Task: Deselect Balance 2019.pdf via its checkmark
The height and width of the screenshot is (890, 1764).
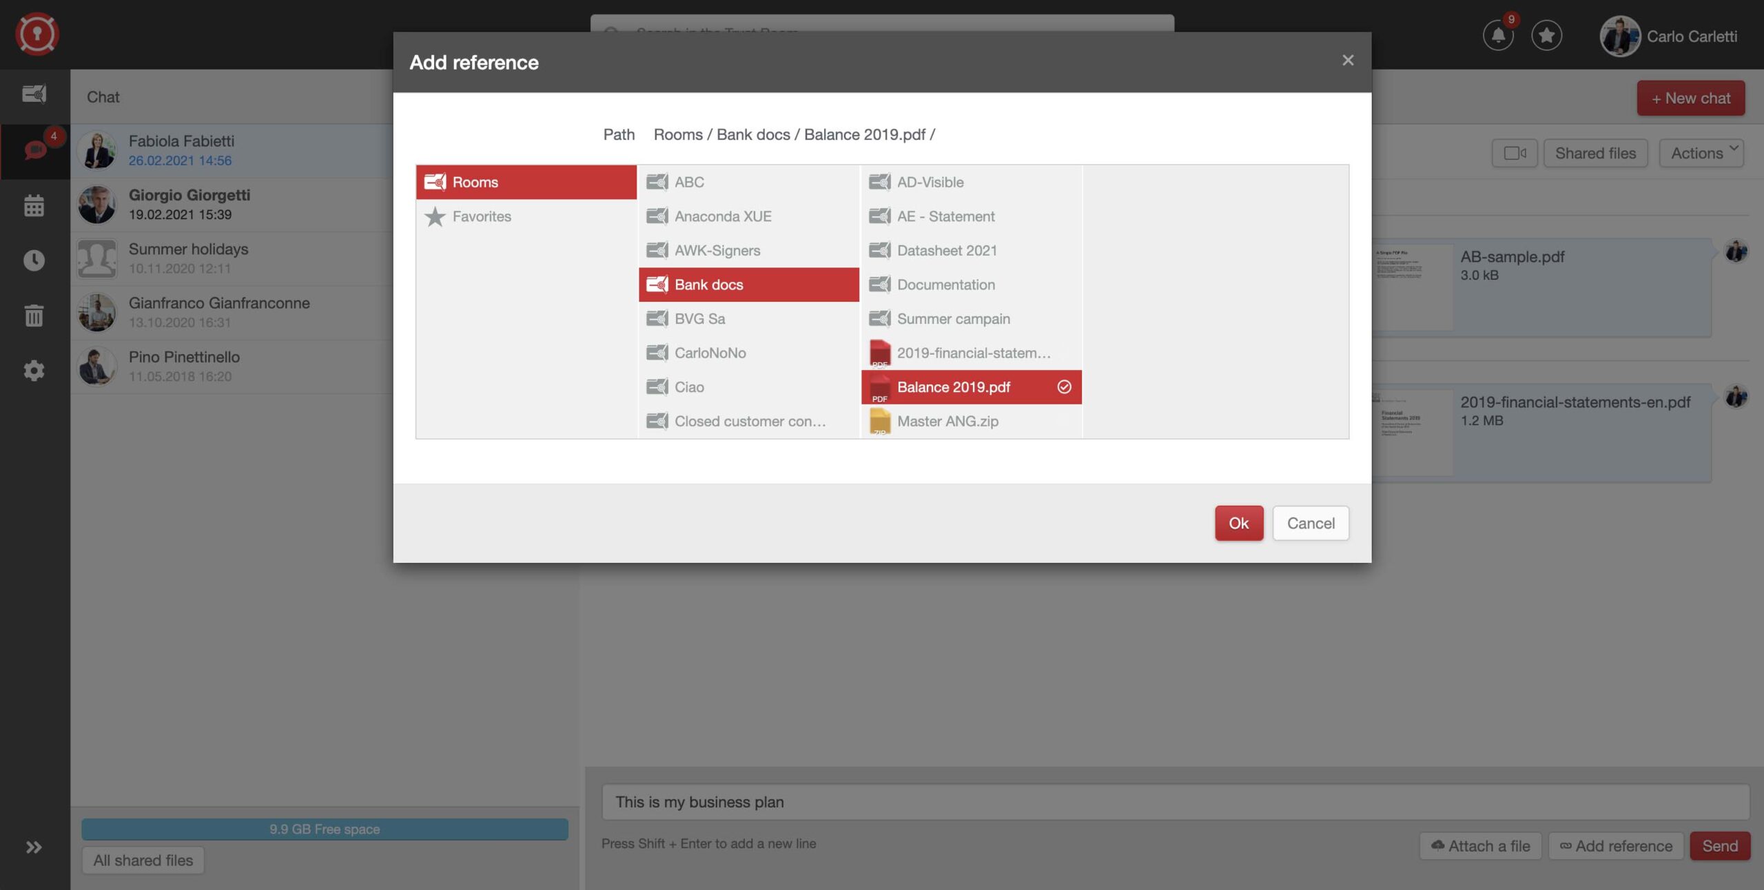Action: [x=1065, y=386]
